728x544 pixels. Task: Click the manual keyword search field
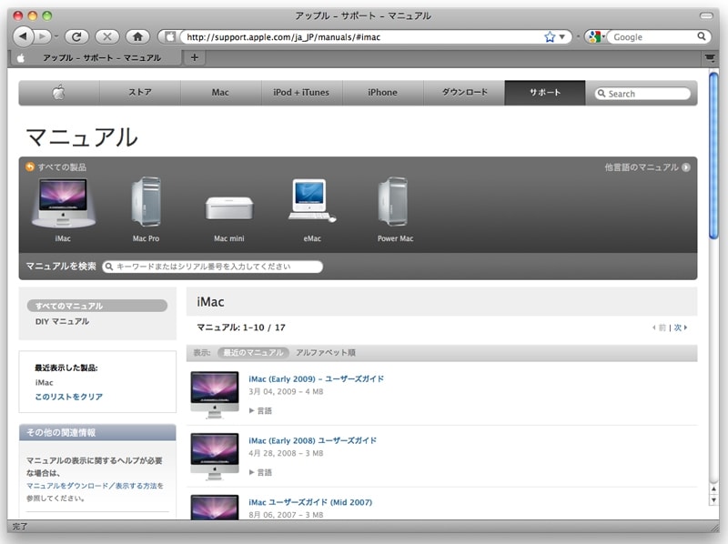pos(213,267)
